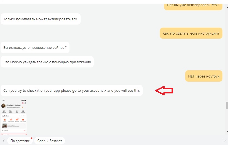Select the message 'Can you try to check it'
Viewport: 228px width, 145px height.
(x=71, y=90)
